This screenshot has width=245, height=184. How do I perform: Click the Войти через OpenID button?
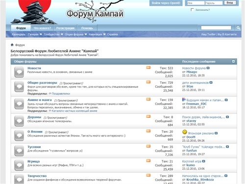(166, 3)
